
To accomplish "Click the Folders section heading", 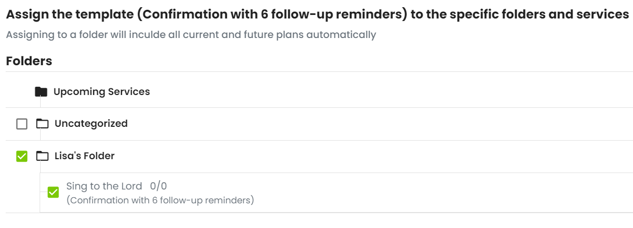I will click(29, 61).
